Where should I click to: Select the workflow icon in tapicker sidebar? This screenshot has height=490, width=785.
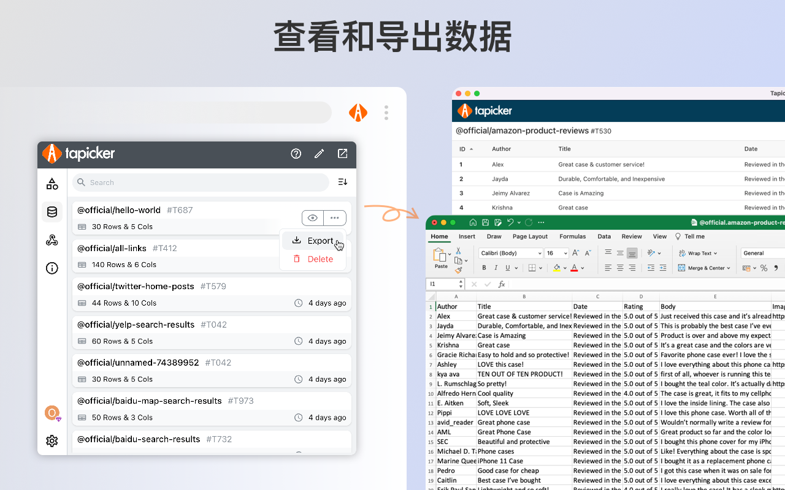pyautogui.click(x=52, y=240)
